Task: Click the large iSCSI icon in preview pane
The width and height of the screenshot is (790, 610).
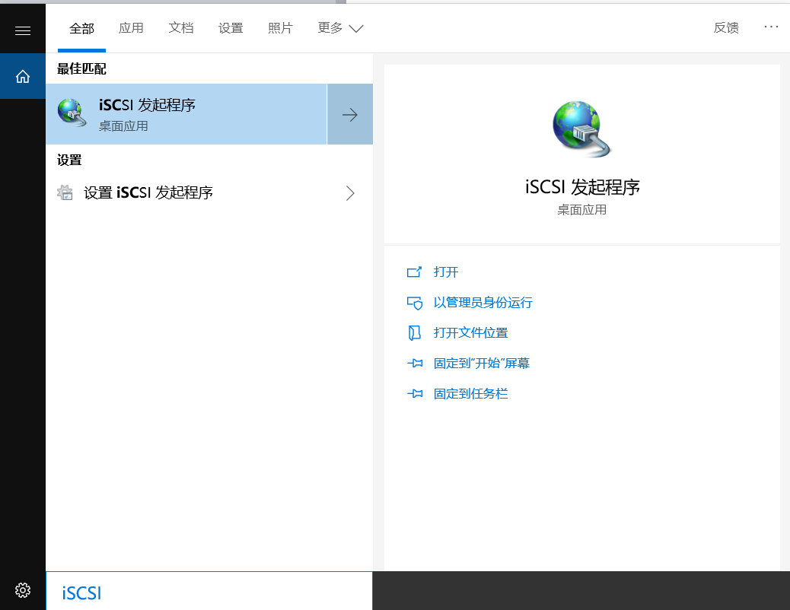Action: (x=581, y=129)
